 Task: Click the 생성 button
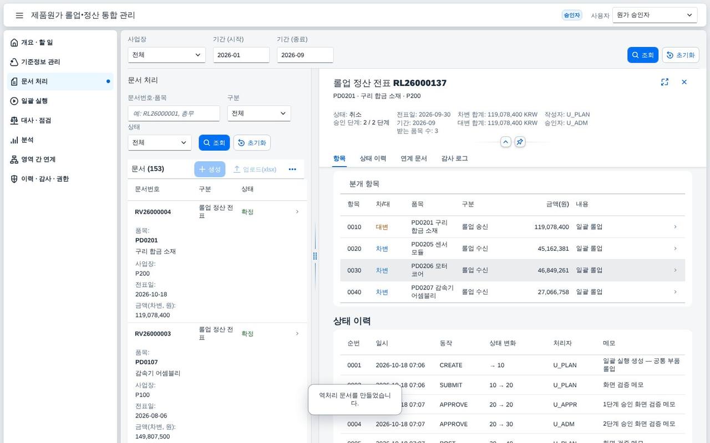210,169
